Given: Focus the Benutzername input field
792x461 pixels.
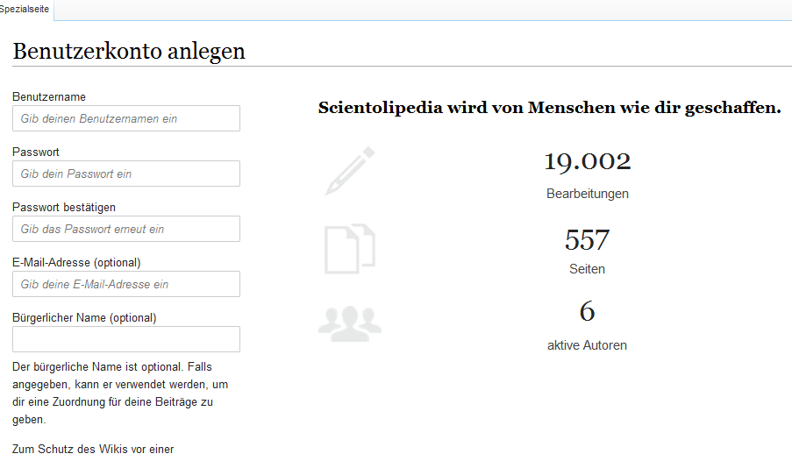Looking at the screenshot, I should (x=126, y=118).
